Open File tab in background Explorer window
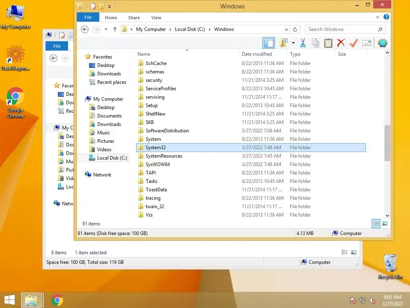 pyautogui.click(x=57, y=46)
